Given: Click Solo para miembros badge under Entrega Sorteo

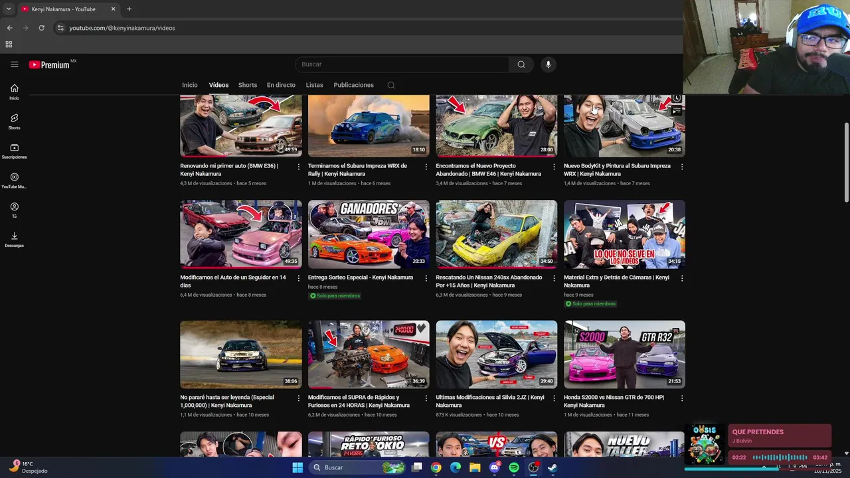Looking at the screenshot, I should [335, 295].
